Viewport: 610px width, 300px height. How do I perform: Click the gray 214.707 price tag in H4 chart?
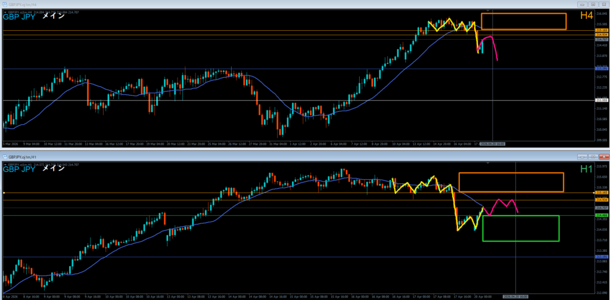click(602, 39)
